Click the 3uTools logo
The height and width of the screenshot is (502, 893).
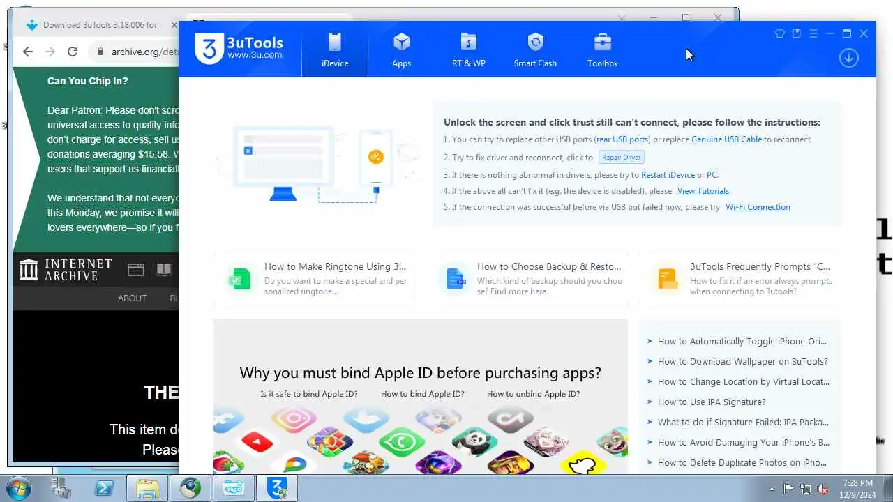[x=239, y=49]
